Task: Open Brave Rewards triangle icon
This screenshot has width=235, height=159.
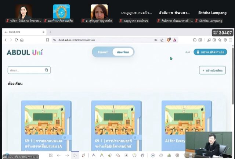Action: coord(175,40)
